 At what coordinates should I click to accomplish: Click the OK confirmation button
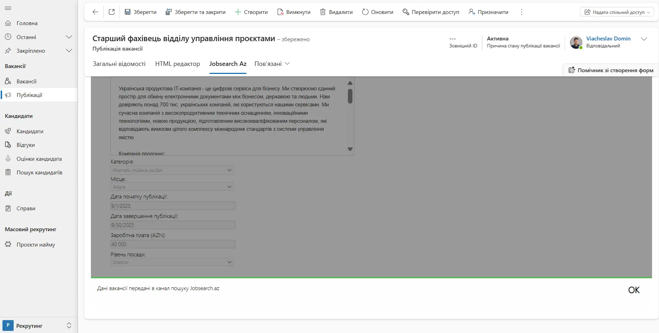pos(634,289)
